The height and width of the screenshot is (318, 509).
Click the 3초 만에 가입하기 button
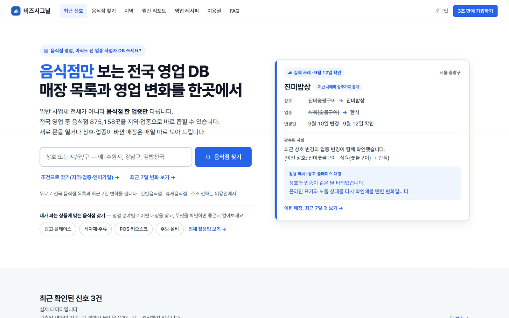475,11
